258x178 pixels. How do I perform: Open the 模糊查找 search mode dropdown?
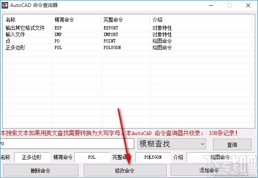[171, 144]
